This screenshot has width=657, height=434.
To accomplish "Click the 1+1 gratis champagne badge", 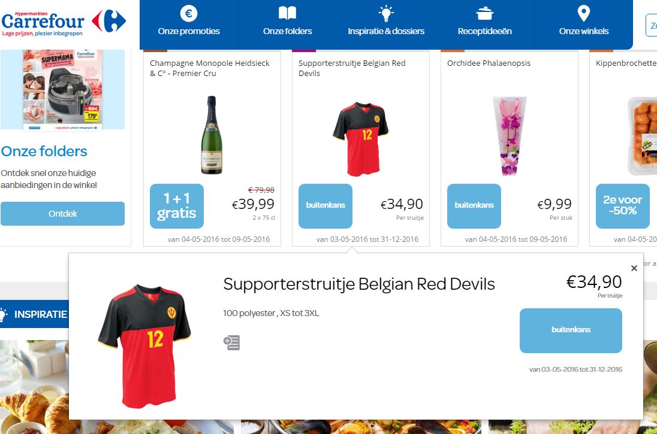I will point(177,206).
